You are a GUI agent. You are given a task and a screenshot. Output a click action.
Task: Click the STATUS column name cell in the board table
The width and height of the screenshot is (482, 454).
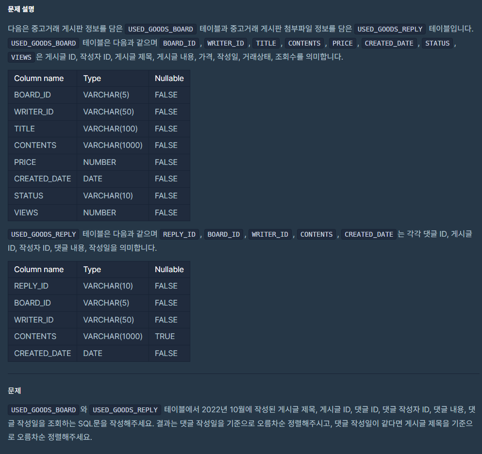coord(42,195)
